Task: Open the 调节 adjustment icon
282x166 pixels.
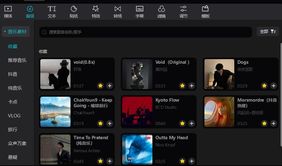Action: pos(183,12)
